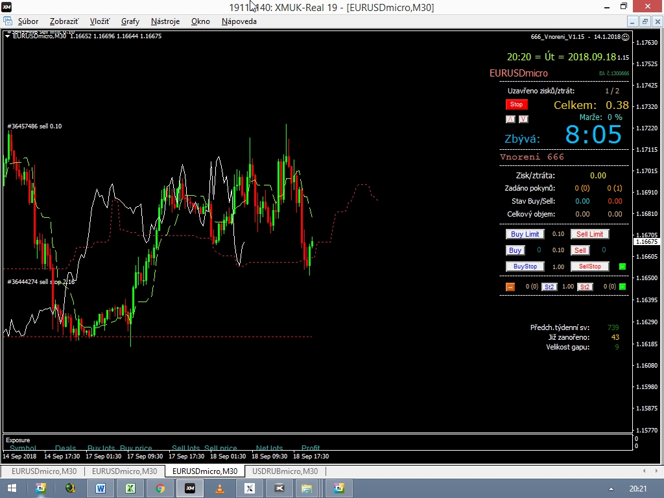664x498 pixels.
Task: Click the current price label 1.16675
Action: coord(646,242)
